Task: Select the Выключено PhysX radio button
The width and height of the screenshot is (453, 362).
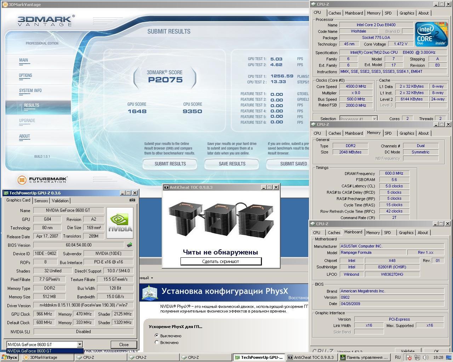Action: (x=157, y=335)
